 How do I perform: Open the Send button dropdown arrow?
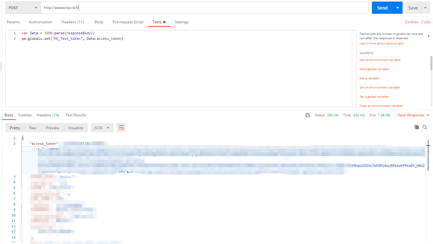(x=398, y=8)
